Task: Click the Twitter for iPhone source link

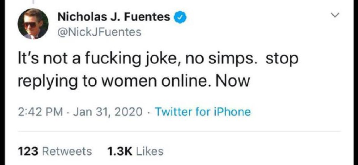Action: coord(203,112)
